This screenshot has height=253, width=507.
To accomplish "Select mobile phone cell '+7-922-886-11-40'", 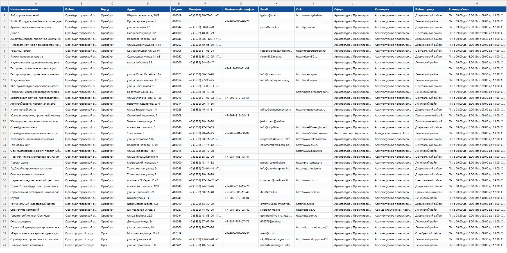I will tap(241, 192).
